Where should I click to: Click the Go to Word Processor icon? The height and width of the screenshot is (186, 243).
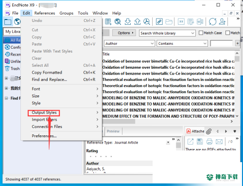point(200,21)
